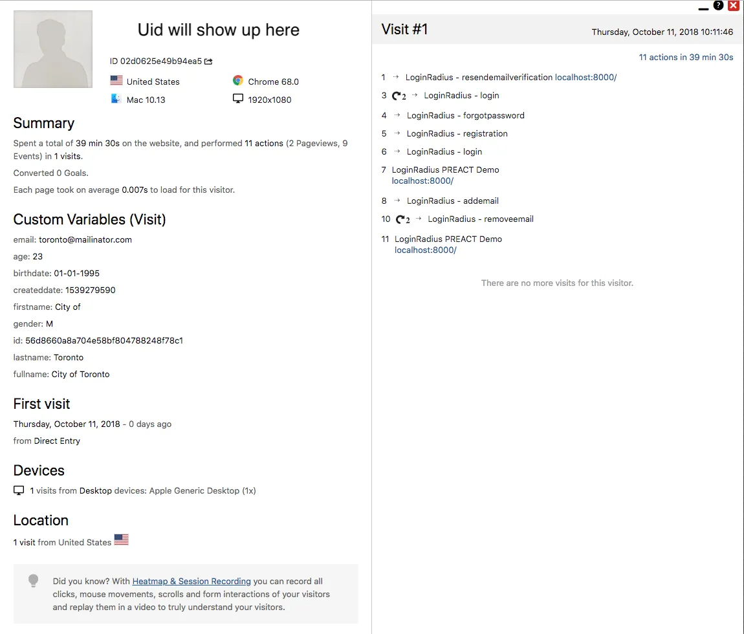Click the export icon next to visitor ID
This screenshot has height=634, width=744.
[x=208, y=61]
